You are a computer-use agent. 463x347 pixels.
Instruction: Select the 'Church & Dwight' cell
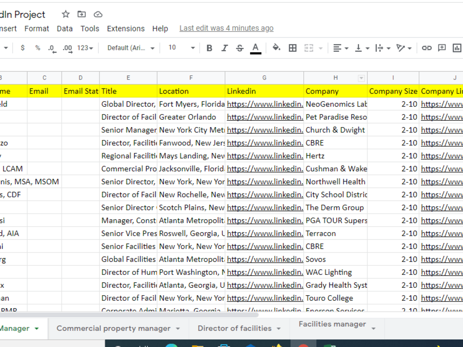click(335, 130)
